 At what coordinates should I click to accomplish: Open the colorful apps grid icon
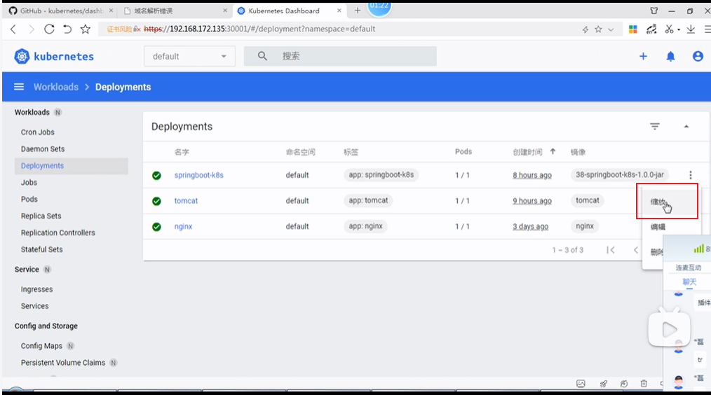tap(633, 29)
